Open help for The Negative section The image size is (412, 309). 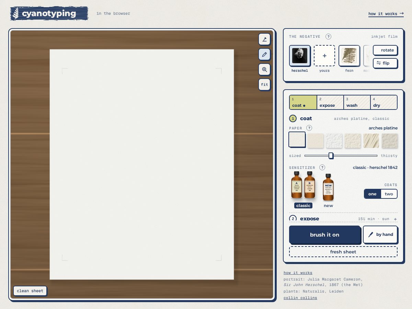(x=328, y=37)
